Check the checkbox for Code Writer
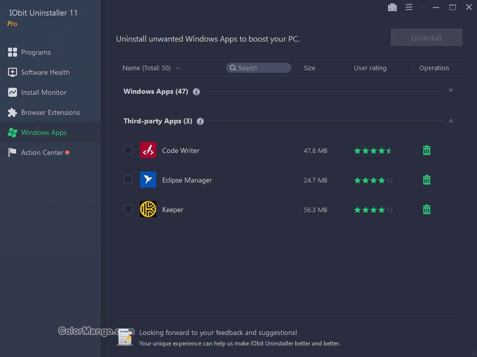477x357 pixels. click(x=128, y=150)
